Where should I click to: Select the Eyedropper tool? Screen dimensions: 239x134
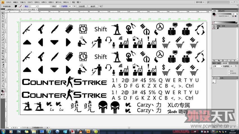3,68
